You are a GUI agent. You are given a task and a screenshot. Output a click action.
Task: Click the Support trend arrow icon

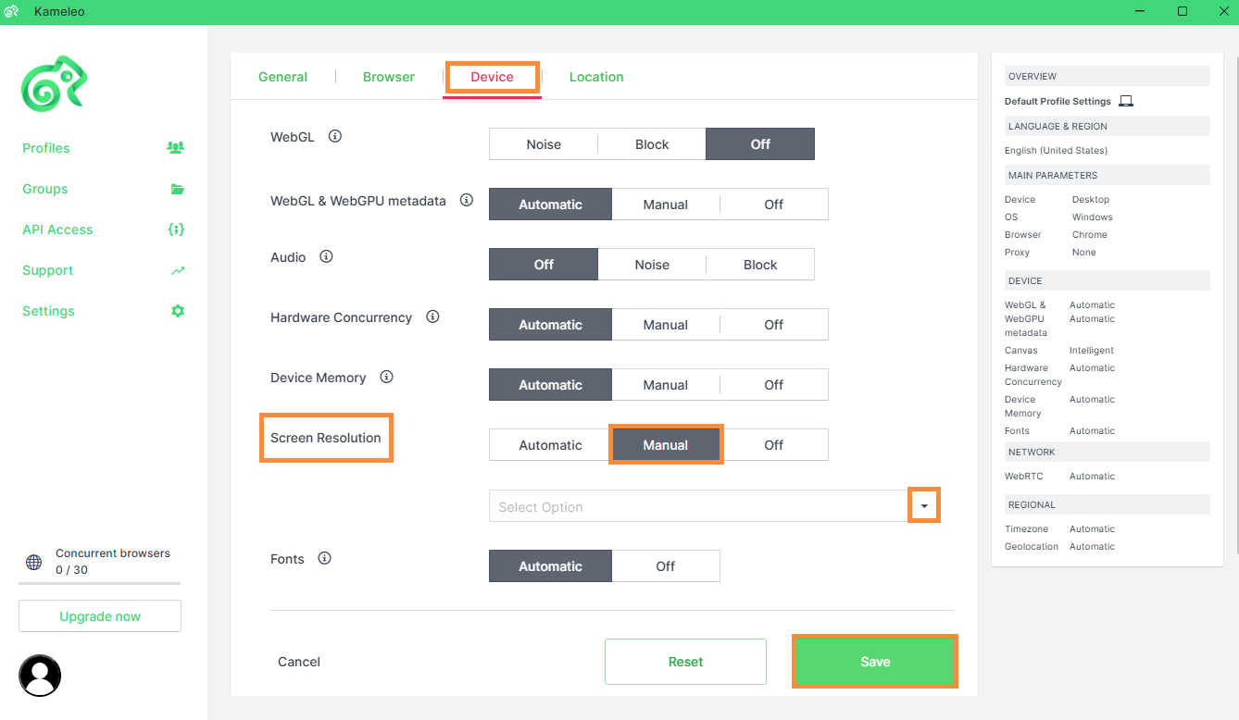coord(178,270)
